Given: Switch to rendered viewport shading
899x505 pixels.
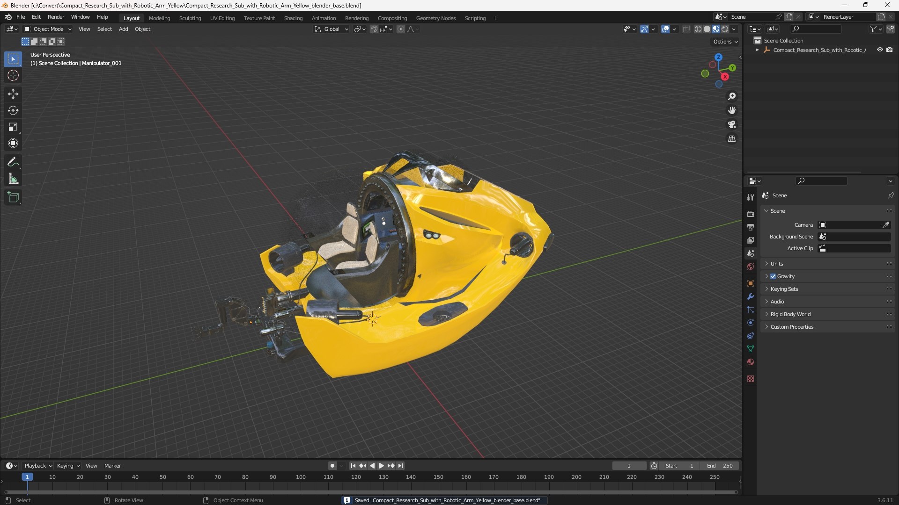Looking at the screenshot, I should [x=725, y=29].
